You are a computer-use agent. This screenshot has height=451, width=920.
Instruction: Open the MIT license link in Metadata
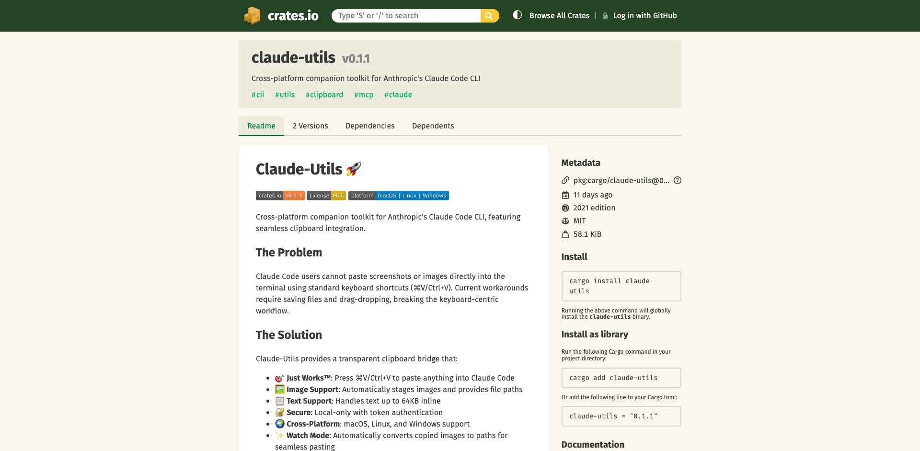coord(579,221)
